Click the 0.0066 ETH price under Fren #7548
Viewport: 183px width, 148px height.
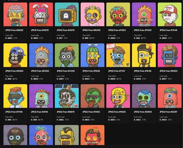[166, 38]
